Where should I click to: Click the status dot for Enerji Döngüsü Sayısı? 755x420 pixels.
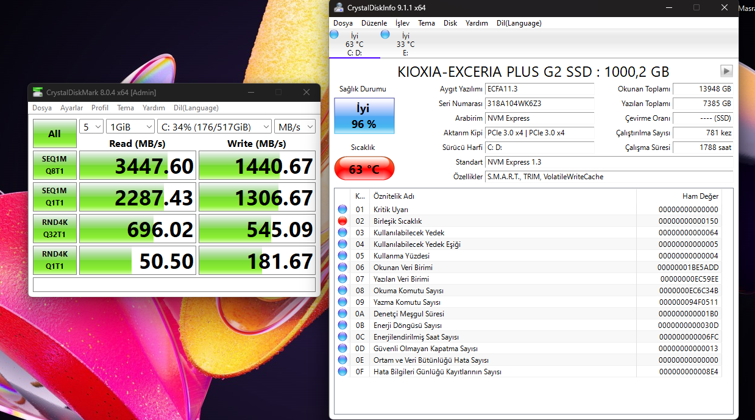click(x=342, y=325)
